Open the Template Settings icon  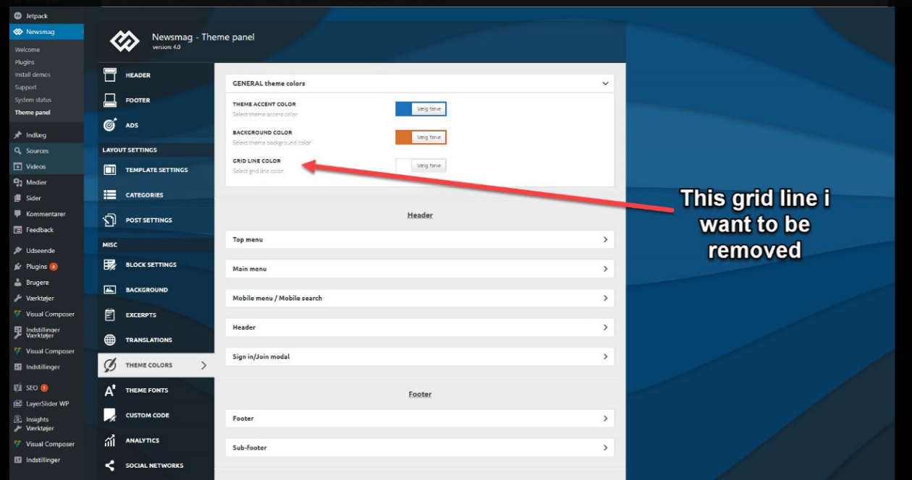110,170
